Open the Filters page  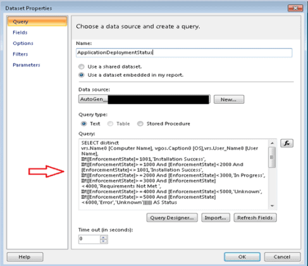(20, 54)
